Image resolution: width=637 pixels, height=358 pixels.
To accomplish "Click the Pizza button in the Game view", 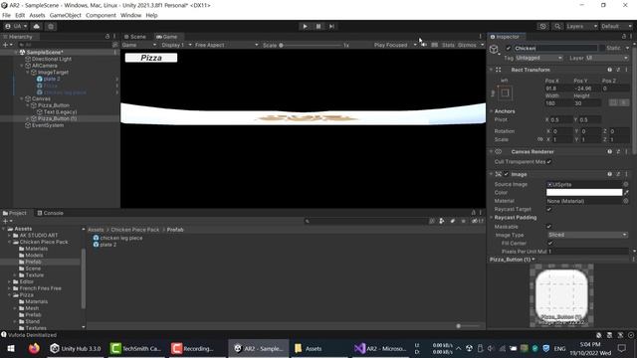I will coord(151,58).
